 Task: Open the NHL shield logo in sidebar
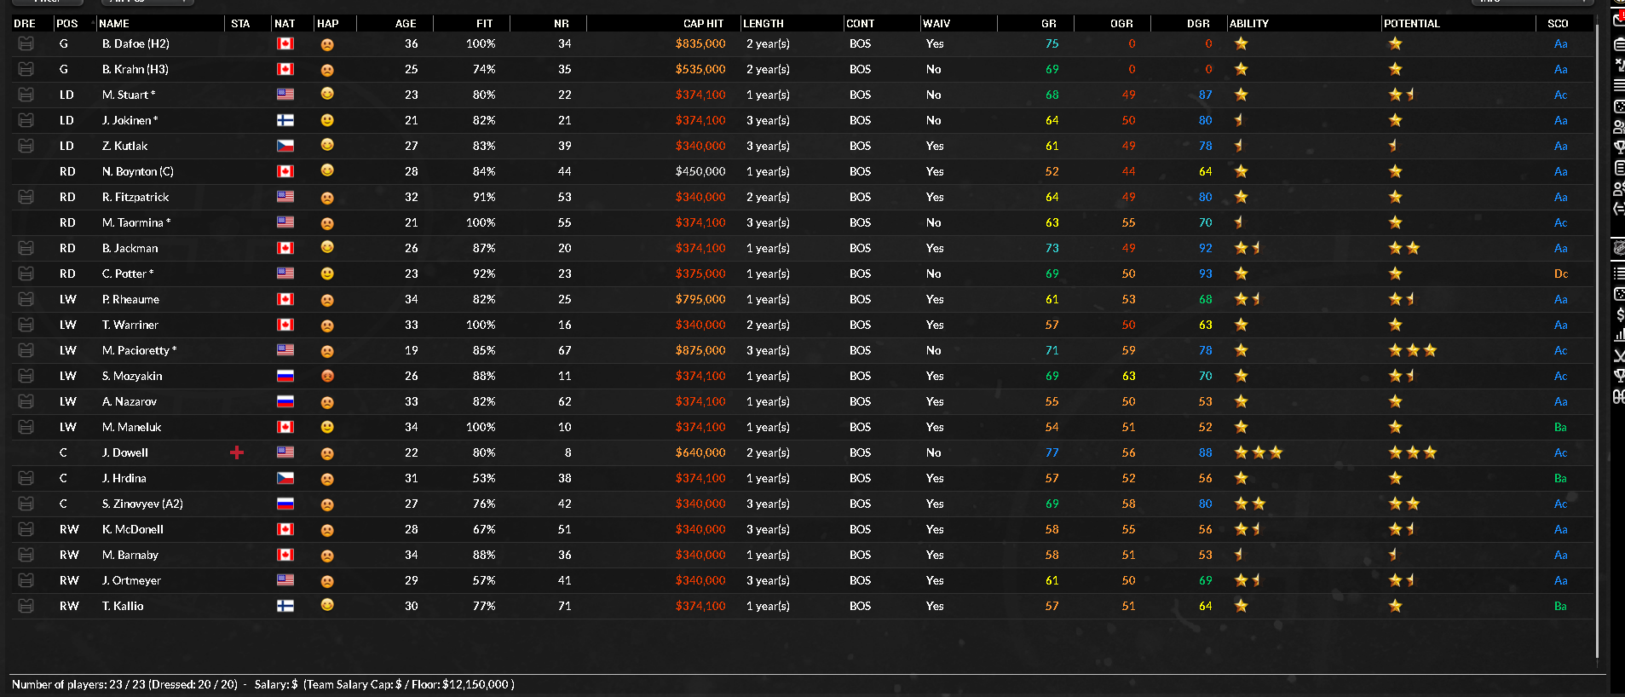(1619, 248)
